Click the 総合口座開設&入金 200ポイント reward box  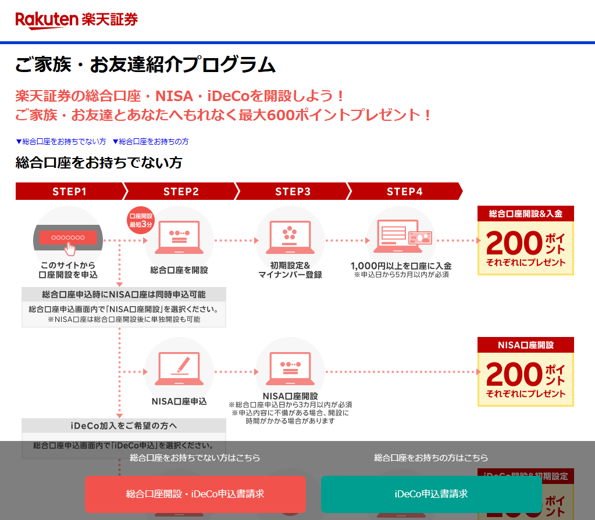[x=526, y=241]
